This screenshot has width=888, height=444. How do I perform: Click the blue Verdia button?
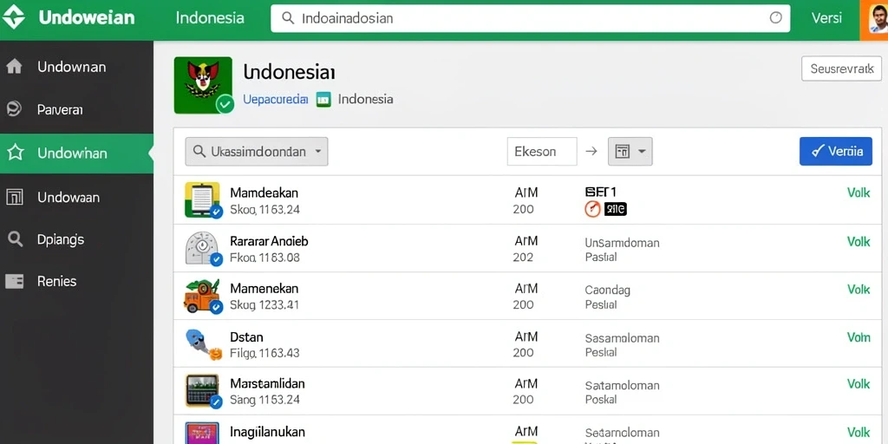click(836, 151)
